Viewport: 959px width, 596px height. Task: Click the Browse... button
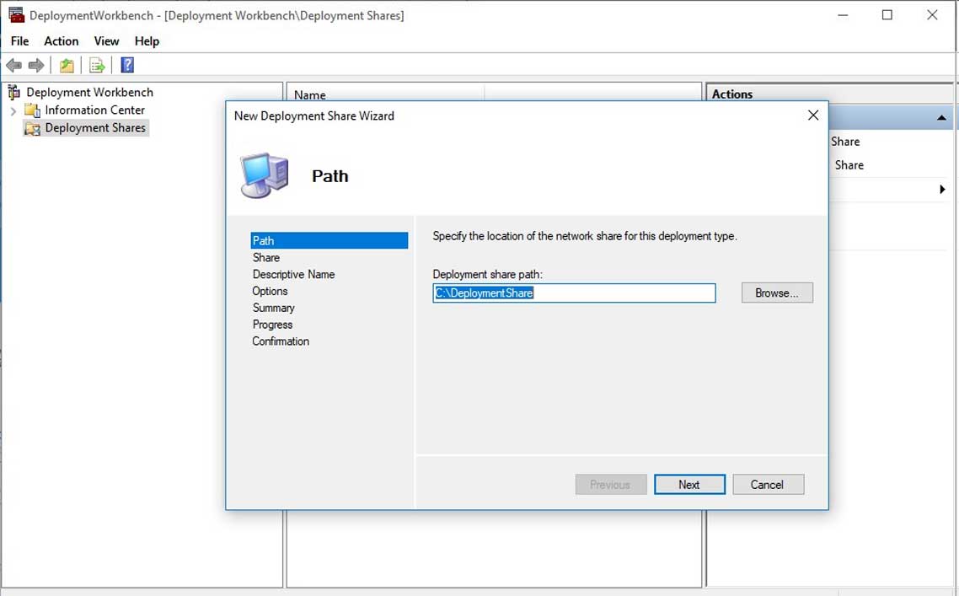[777, 293]
